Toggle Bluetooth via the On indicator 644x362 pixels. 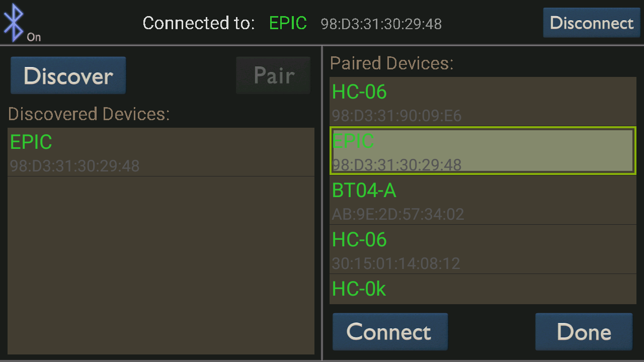(34, 37)
